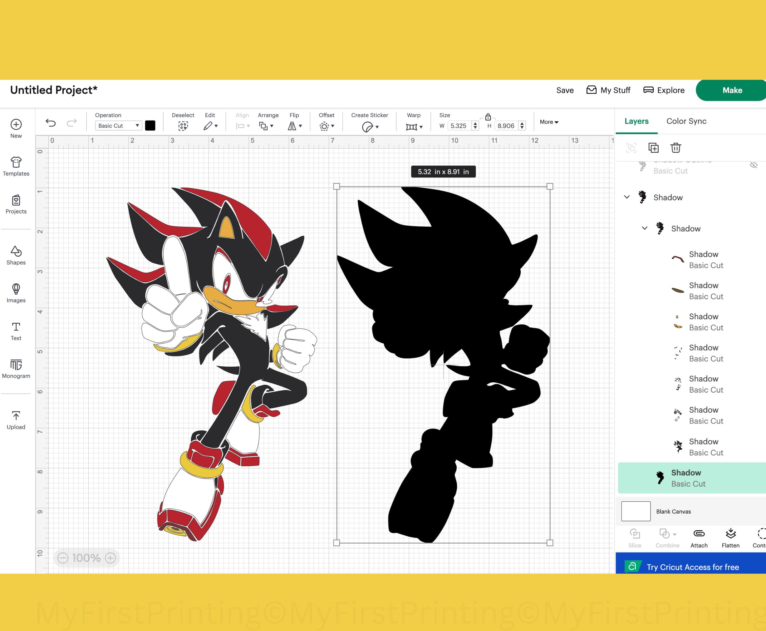Open the black fill color swatch

point(150,125)
